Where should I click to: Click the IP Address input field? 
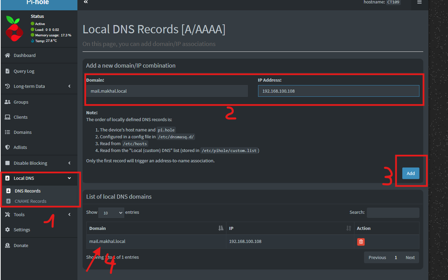coord(339,91)
